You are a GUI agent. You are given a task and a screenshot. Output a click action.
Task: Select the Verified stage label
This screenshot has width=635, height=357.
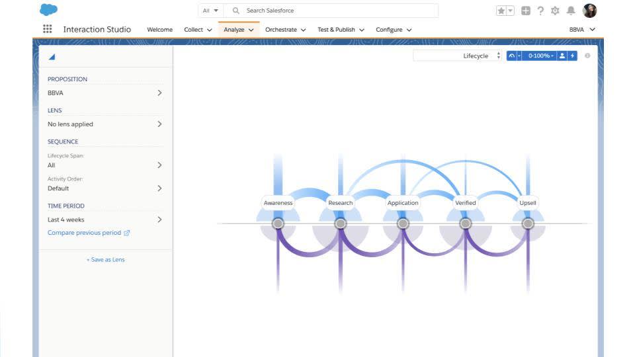(x=465, y=203)
